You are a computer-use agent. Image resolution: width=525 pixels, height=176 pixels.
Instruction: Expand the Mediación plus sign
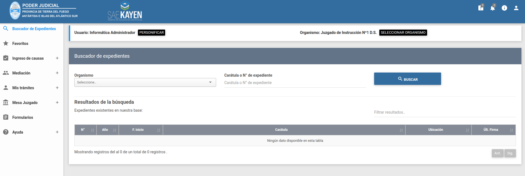[x=57, y=73]
